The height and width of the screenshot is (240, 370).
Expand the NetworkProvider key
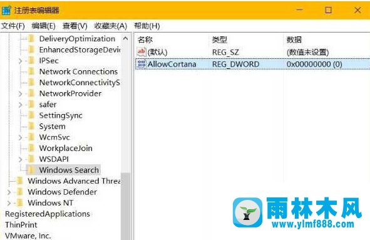pos(20,93)
